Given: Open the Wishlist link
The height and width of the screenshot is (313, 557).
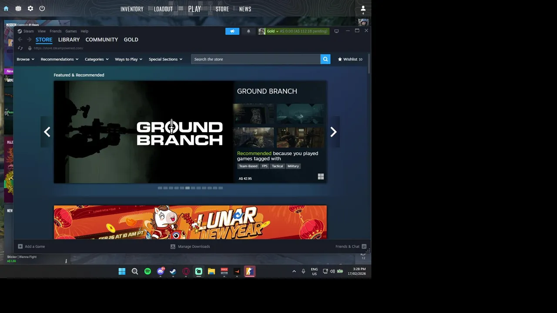Looking at the screenshot, I should click(350, 59).
